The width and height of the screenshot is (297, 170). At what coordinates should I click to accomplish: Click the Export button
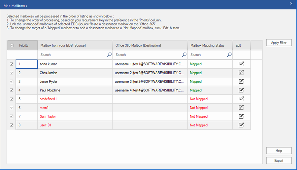(279, 160)
